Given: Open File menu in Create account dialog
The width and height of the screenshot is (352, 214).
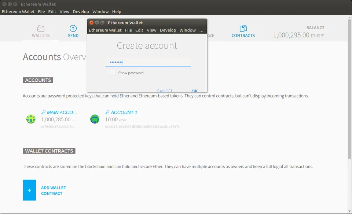Looking at the screenshot, I should click(128, 30).
